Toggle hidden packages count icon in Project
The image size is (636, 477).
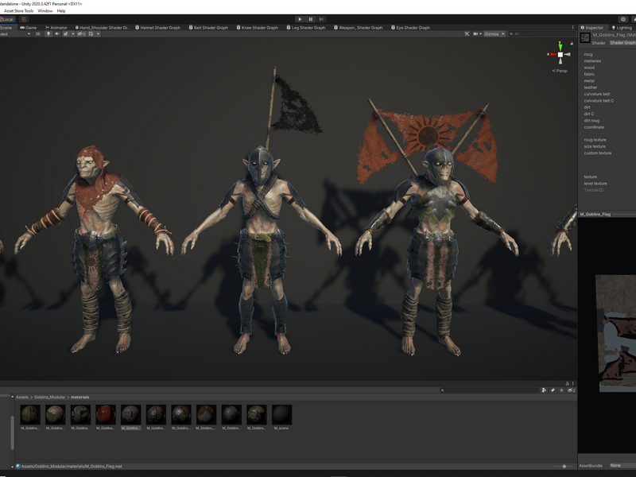coord(571,390)
